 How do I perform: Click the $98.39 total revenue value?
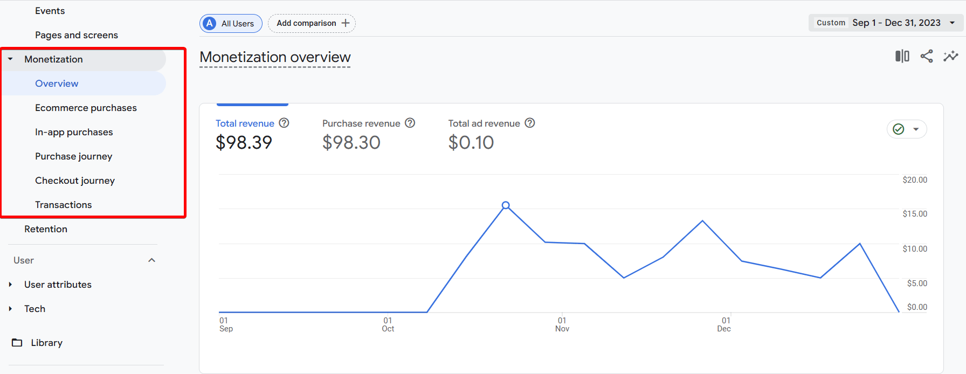(x=244, y=142)
